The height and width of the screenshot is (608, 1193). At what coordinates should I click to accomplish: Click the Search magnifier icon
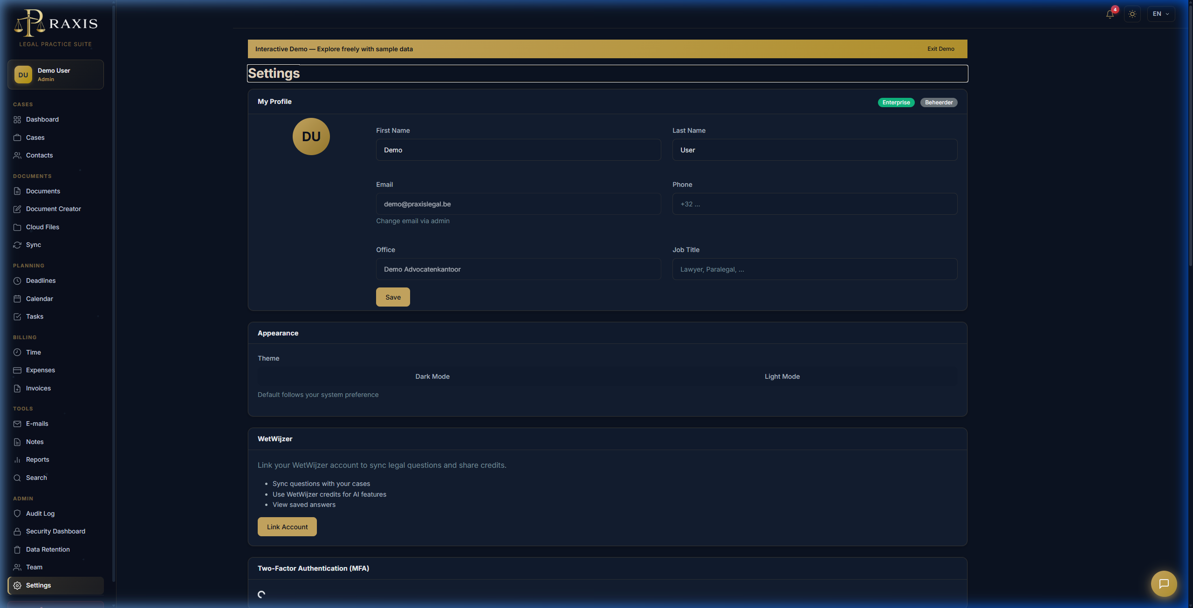click(x=17, y=478)
